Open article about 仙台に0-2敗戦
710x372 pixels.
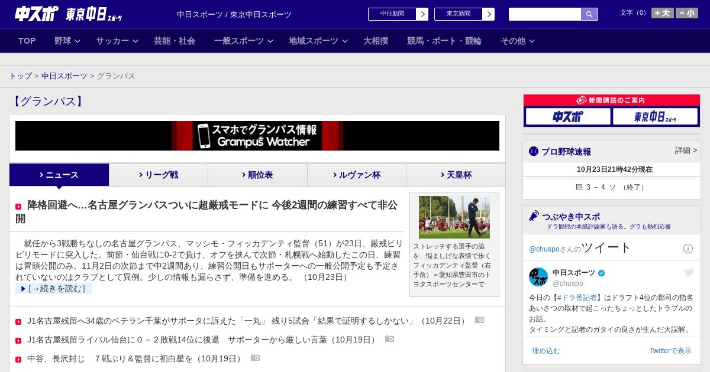click(203, 340)
